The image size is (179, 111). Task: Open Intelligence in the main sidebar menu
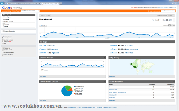click(8, 17)
